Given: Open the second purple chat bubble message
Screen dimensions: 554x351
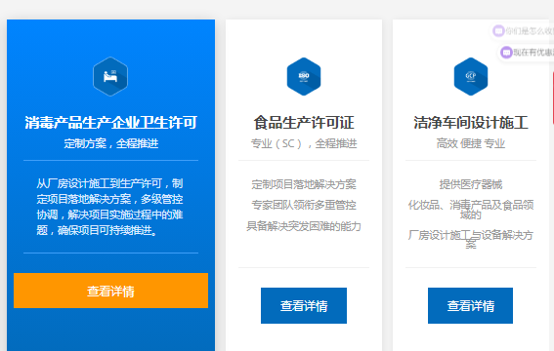Looking at the screenshot, I should coord(527,53).
